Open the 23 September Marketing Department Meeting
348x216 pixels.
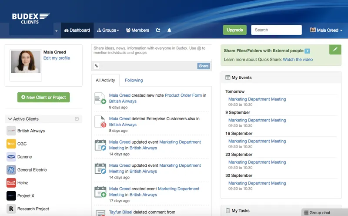tap(257, 162)
